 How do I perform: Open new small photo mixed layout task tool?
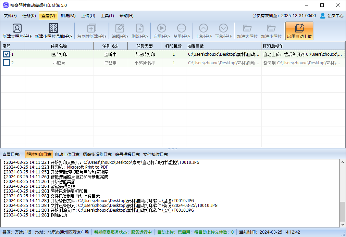click(x=53, y=30)
